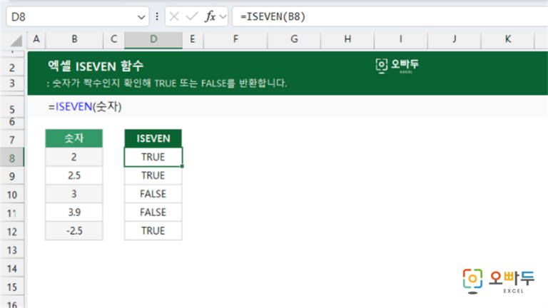Select row 10 header
This screenshot has height=308, width=548.
tap(12, 195)
